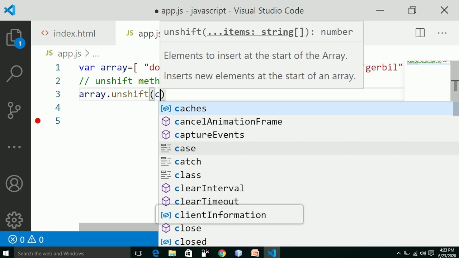This screenshot has width=459, height=258.
Task: Click the breadcrumb ellipsis symbol
Action: (96, 54)
